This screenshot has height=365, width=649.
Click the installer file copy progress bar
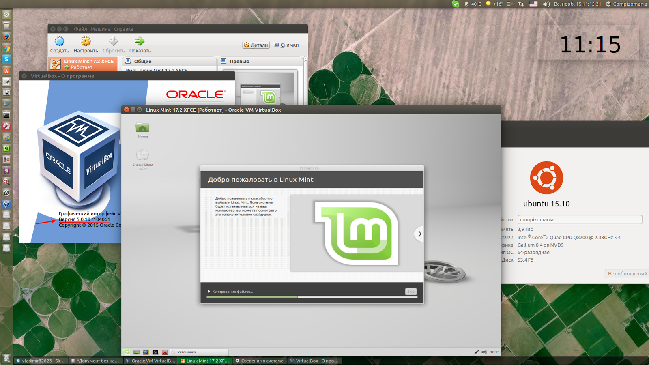point(312,297)
